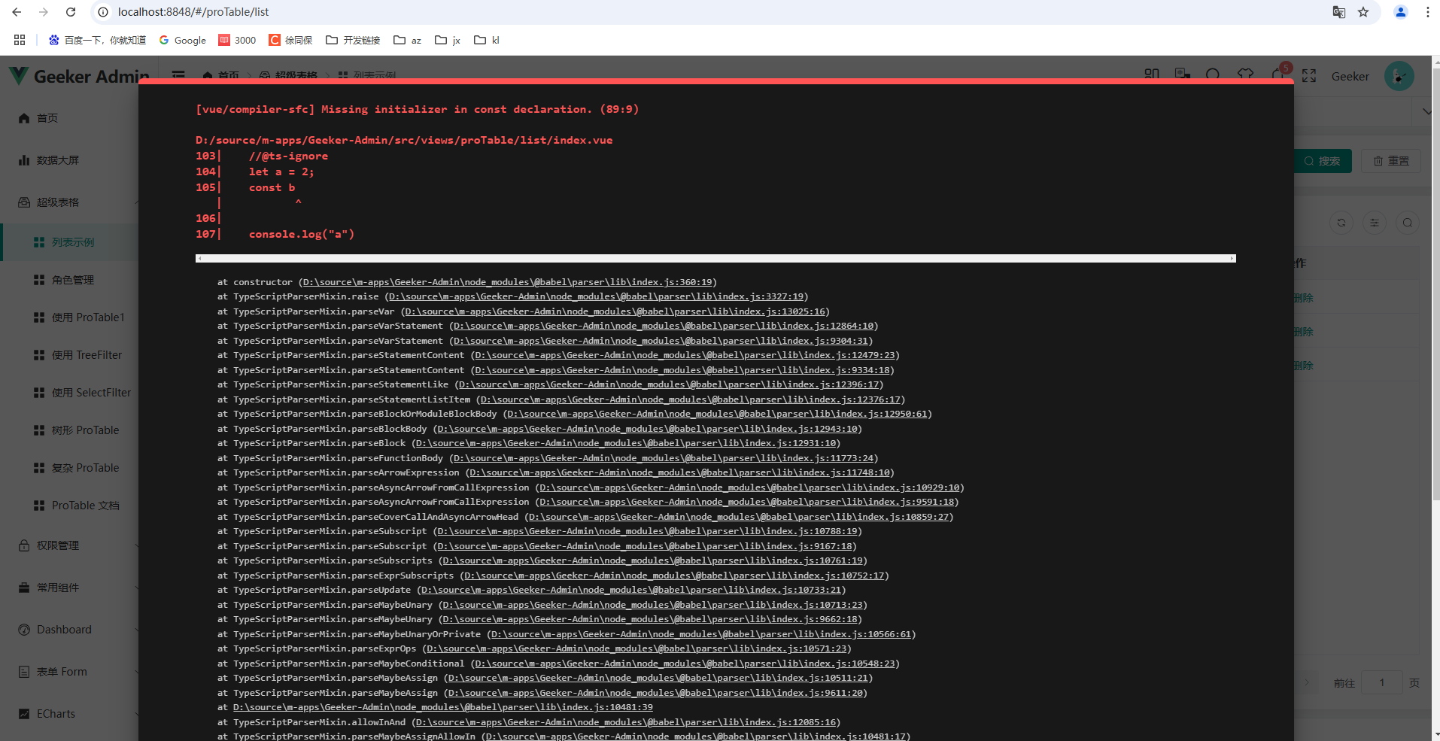Viewport: 1440px width, 741px height.
Task: Expand the 常用组件 submenu
Action: (69, 588)
